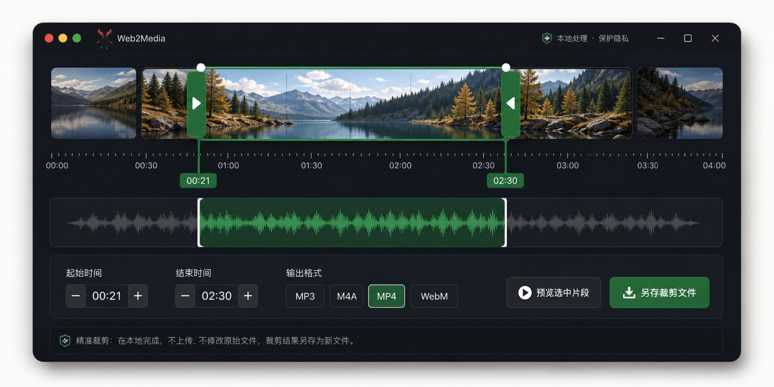
Task: Click the 00:21 start marker label
Action: point(198,180)
